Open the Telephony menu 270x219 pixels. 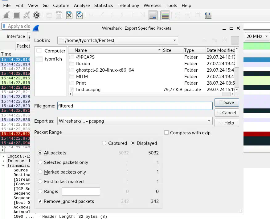pyautogui.click(x=128, y=6)
